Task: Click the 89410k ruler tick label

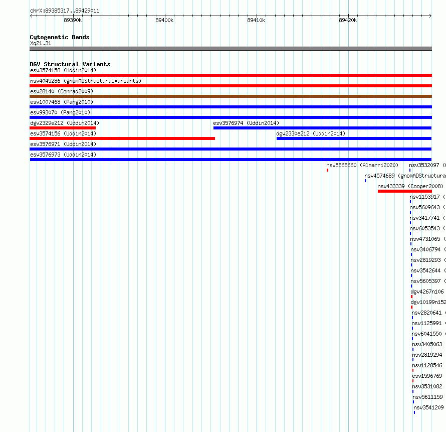Action: coord(256,20)
